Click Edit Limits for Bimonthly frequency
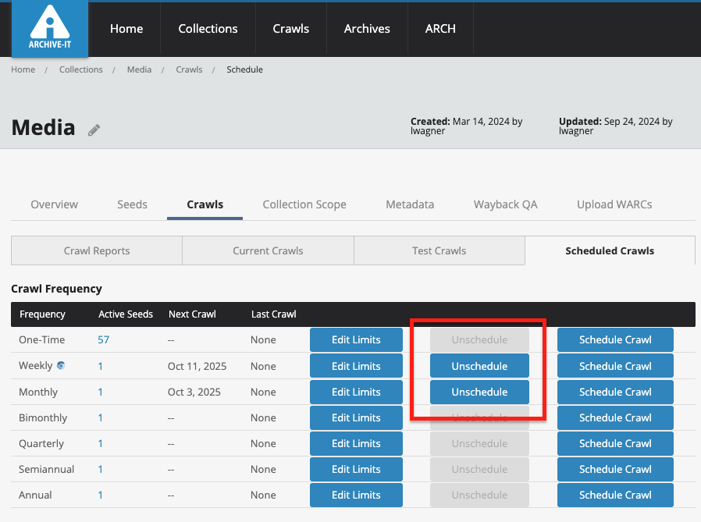The height and width of the screenshot is (522, 701). tap(356, 418)
